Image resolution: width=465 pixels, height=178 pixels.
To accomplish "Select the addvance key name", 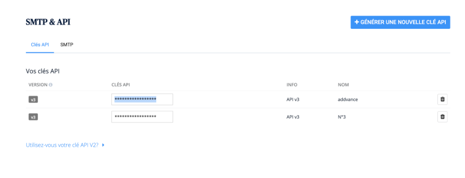I will (347, 100).
